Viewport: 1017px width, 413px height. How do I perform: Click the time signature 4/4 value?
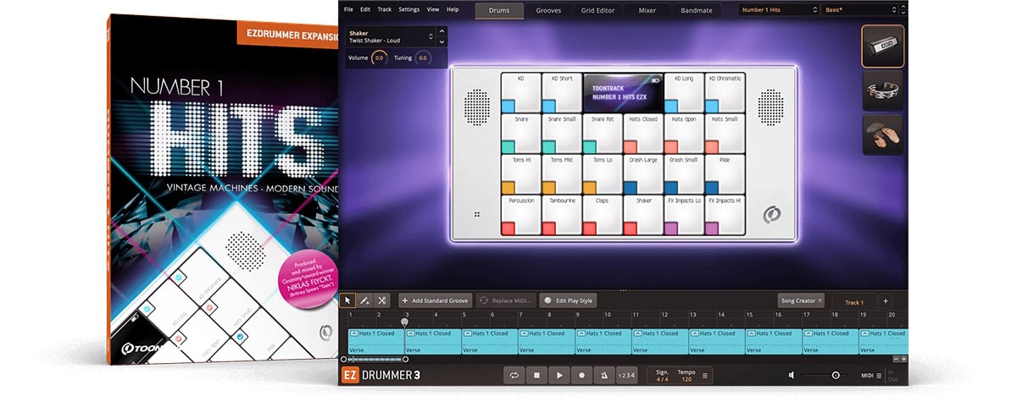pos(662,378)
